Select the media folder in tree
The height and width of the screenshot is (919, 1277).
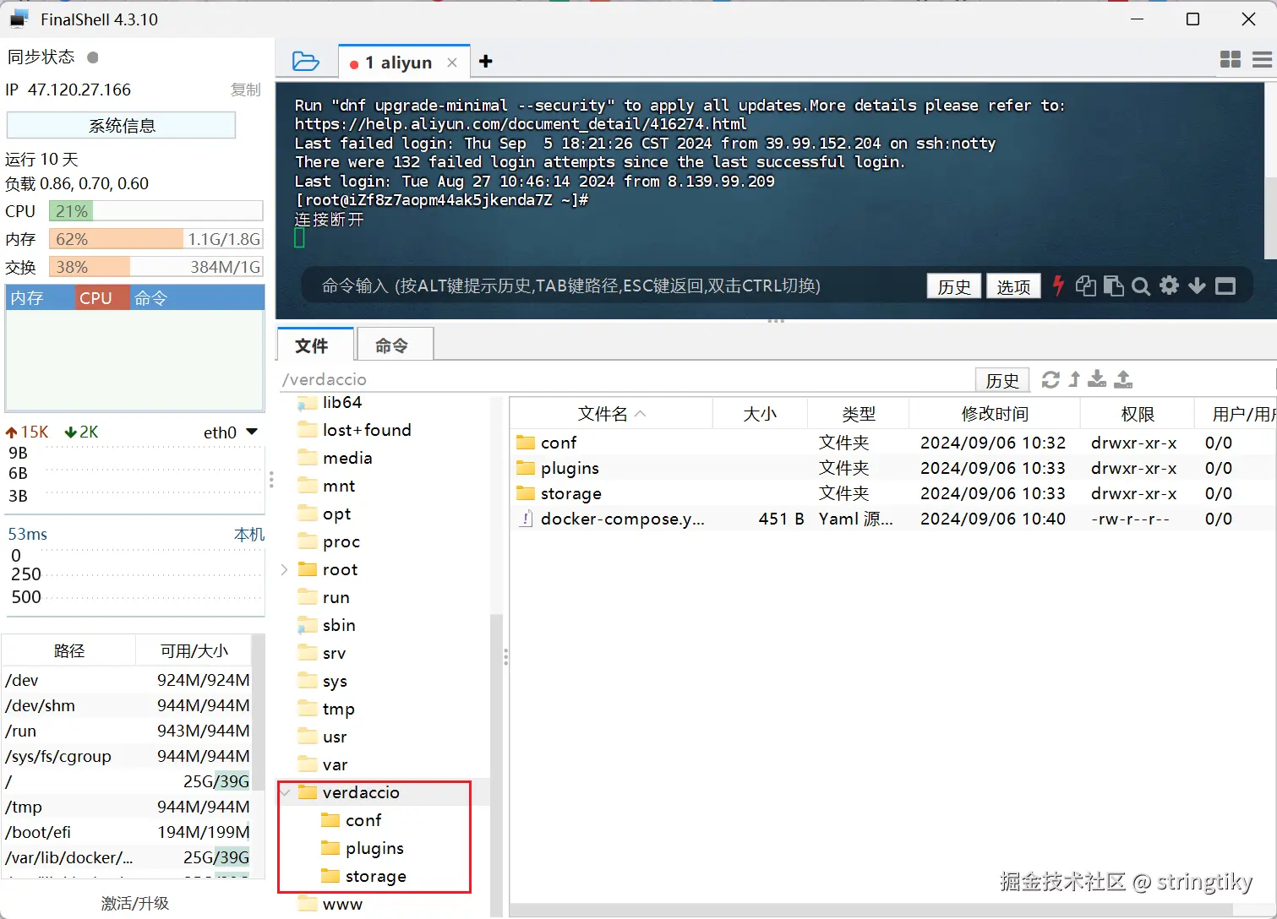click(347, 458)
